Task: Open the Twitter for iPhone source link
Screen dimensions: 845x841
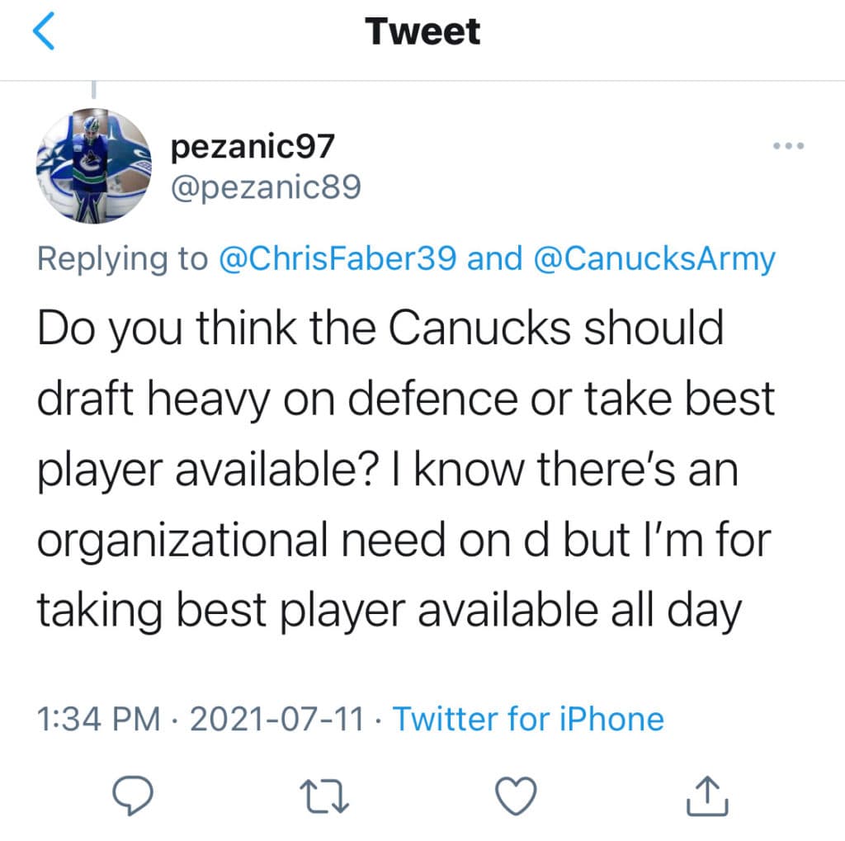Action: click(528, 719)
